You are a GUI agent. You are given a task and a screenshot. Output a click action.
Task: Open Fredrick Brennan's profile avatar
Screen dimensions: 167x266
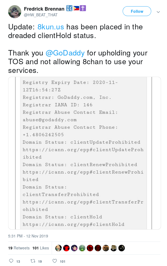(x=15, y=11)
